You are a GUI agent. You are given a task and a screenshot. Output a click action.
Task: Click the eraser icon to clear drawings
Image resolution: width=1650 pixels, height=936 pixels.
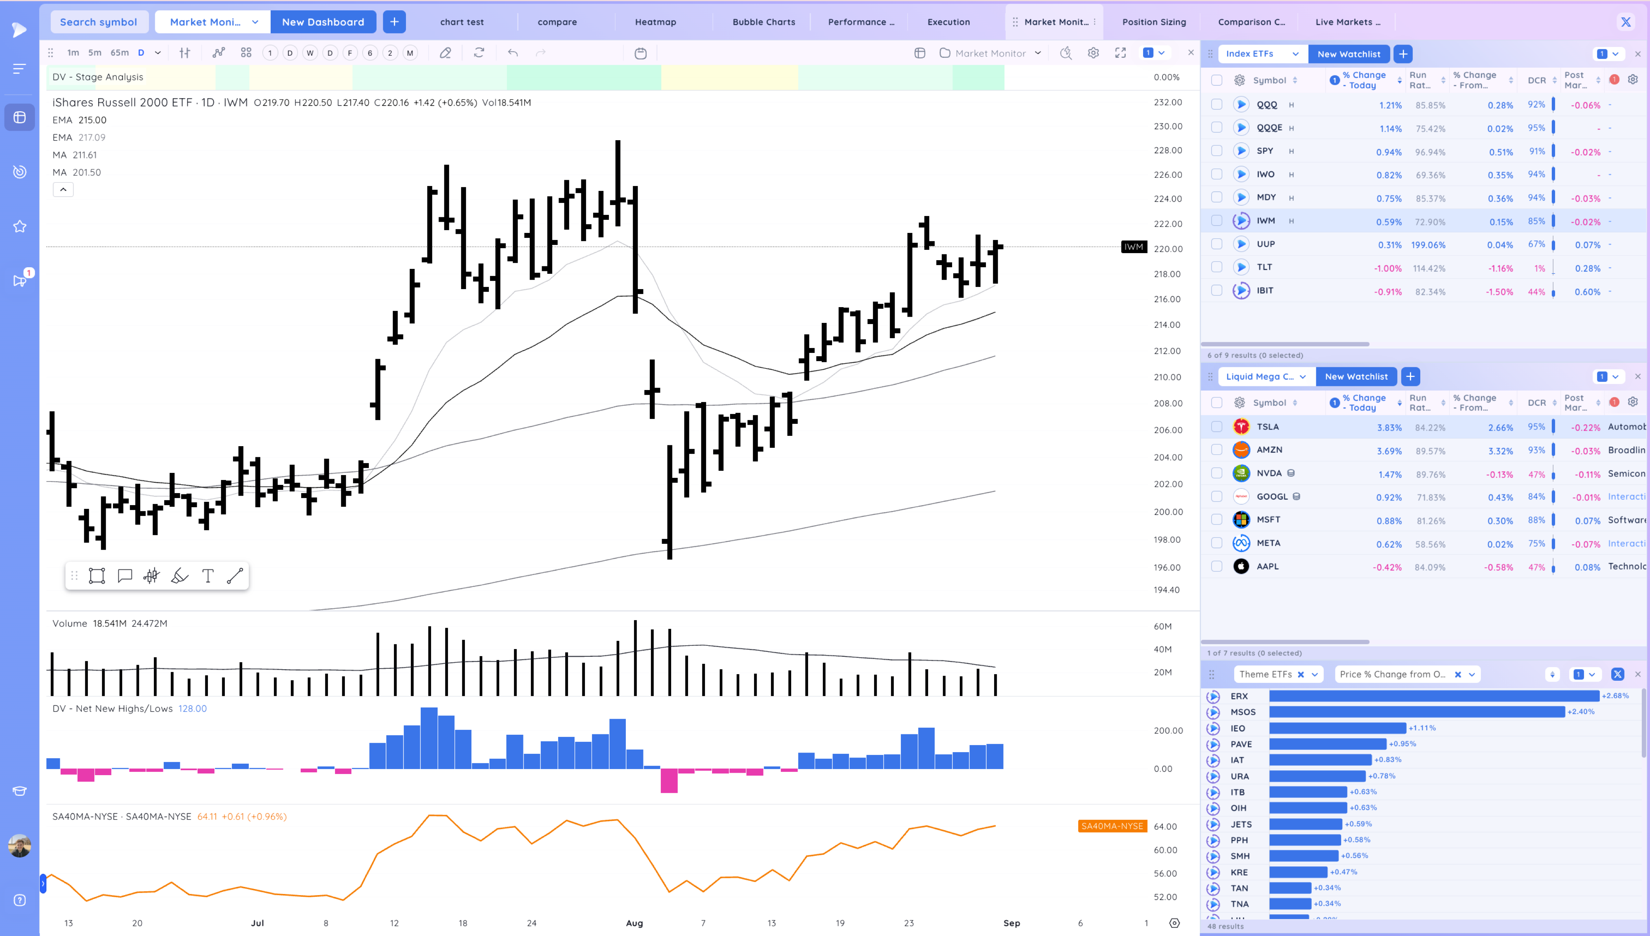pos(445,53)
